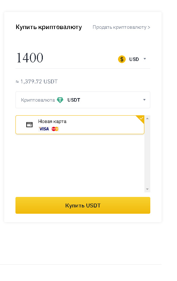Select the Новая карта payment option

[x=80, y=125]
